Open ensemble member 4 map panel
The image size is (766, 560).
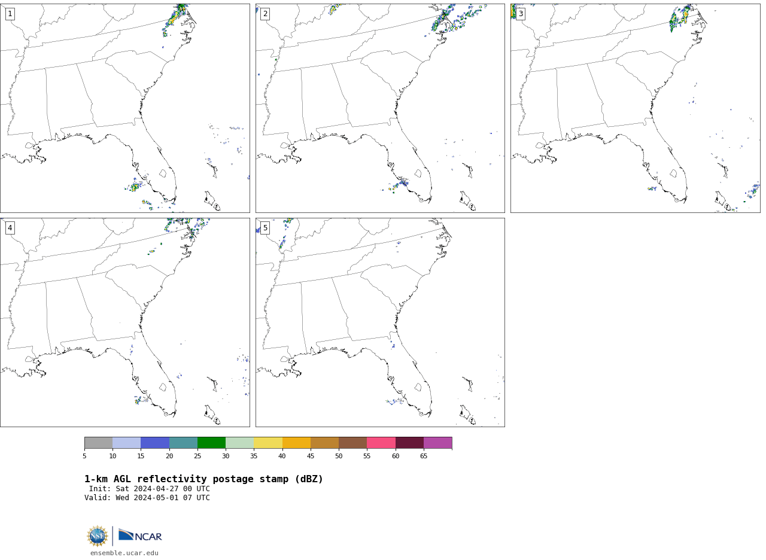point(125,322)
